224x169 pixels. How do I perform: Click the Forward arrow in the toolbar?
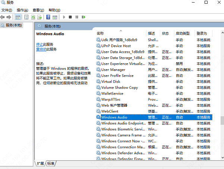(9, 17)
